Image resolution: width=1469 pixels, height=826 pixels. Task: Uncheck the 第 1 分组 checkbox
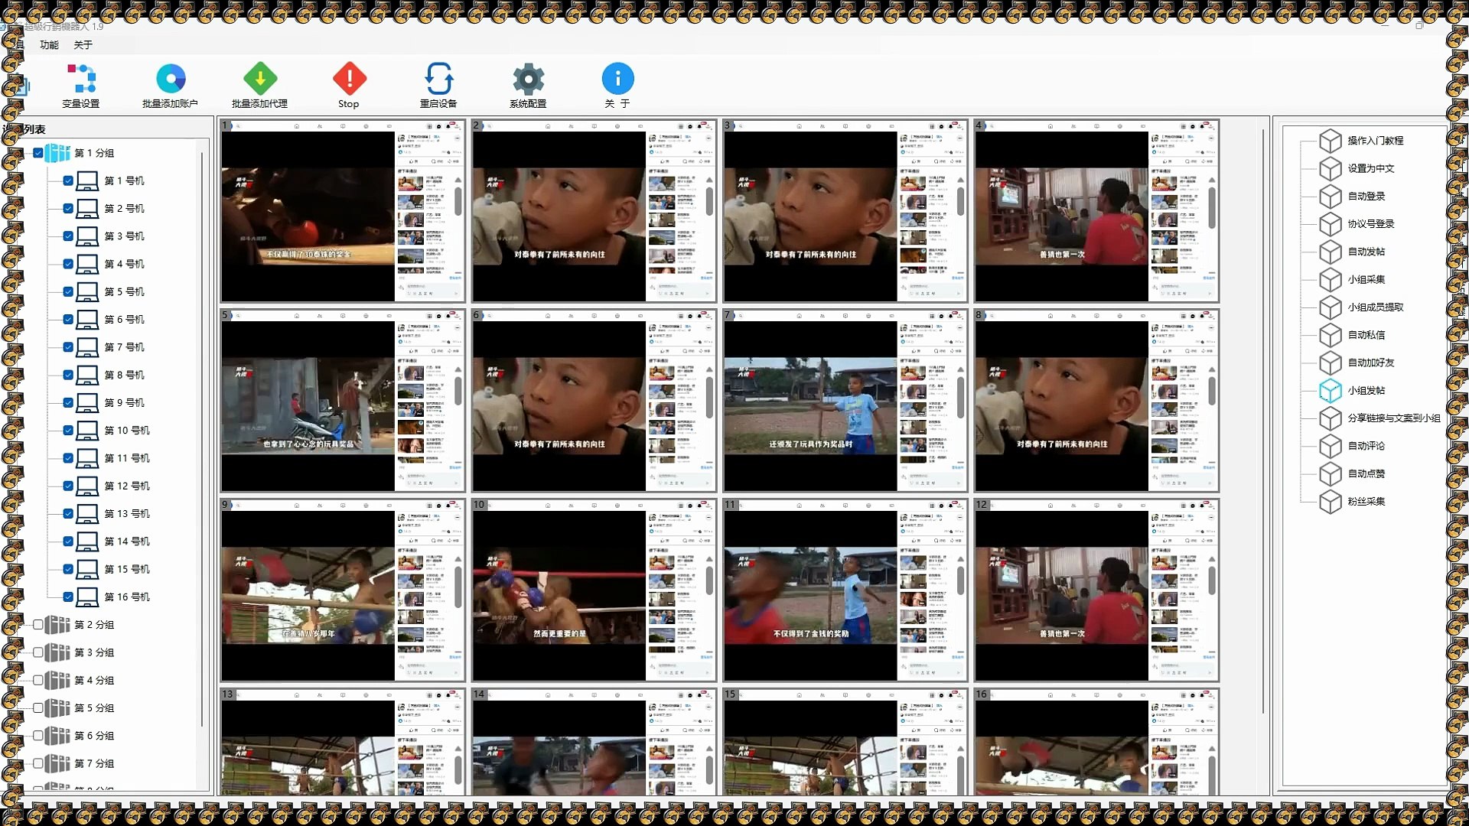pyautogui.click(x=38, y=153)
